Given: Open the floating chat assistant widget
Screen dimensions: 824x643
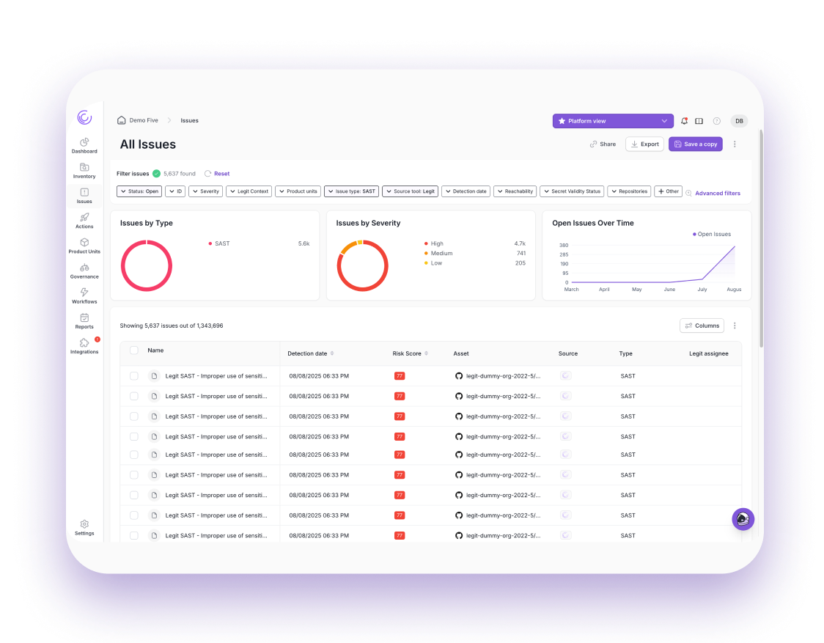Looking at the screenshot, I should tap(743, 519).
